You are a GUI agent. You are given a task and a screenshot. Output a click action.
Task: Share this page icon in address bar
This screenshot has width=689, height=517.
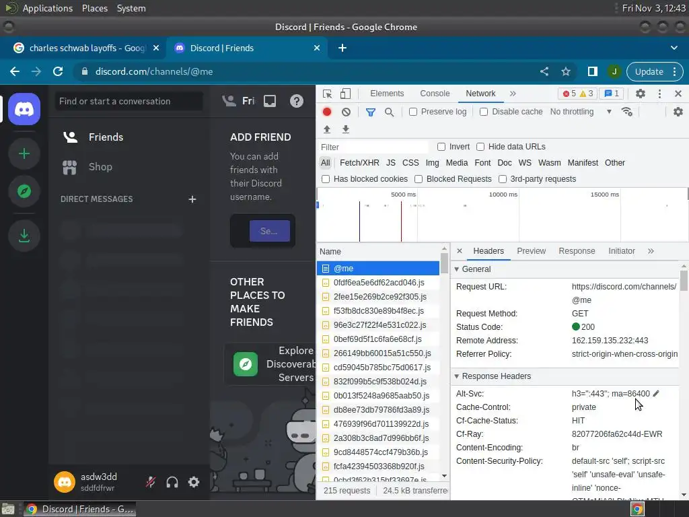tap(544, 71)
